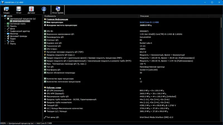The height and width of the screenshot is (125, 223).
Task: Expand the Память tree node
Action: 5,26
